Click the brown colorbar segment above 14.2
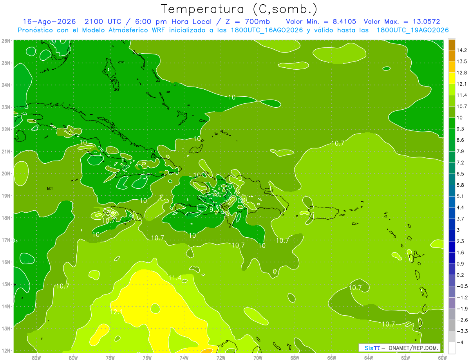470x363 pixels. pyautogui.click(x=452, y=45)
